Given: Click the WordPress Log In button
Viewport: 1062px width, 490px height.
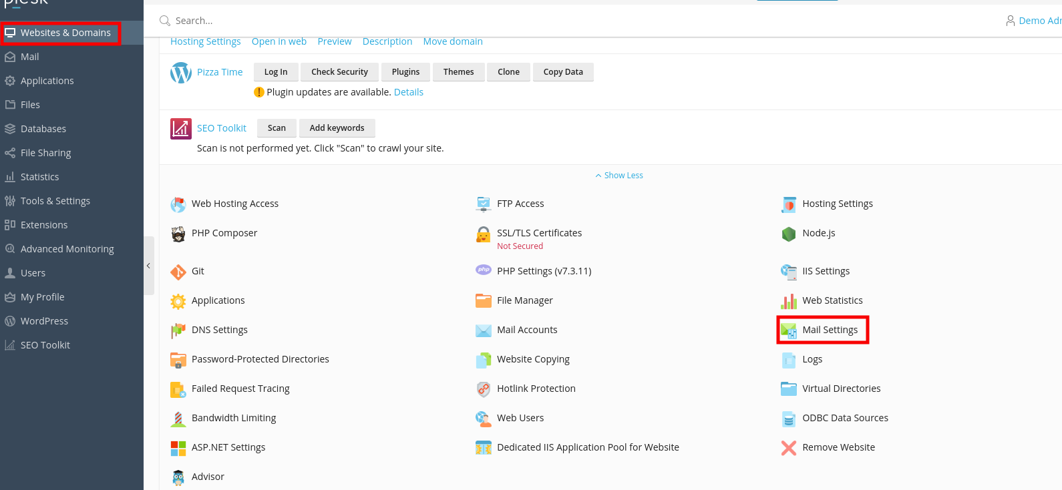Looking at the screenshot, I should point(276,72).
